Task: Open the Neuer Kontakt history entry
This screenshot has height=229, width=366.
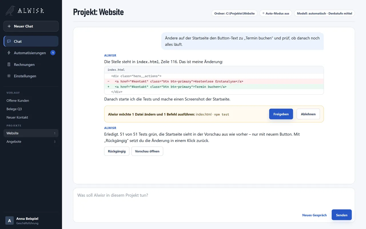Action: point(31,117)
